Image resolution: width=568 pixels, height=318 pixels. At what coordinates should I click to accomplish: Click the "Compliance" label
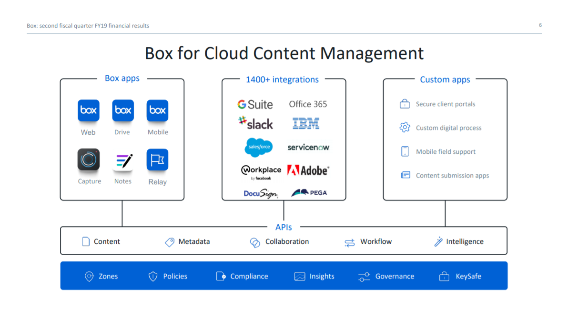point(249,277)
